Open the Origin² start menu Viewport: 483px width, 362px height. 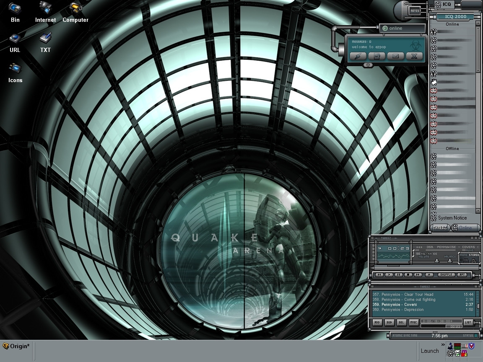(x=16, y=346)
